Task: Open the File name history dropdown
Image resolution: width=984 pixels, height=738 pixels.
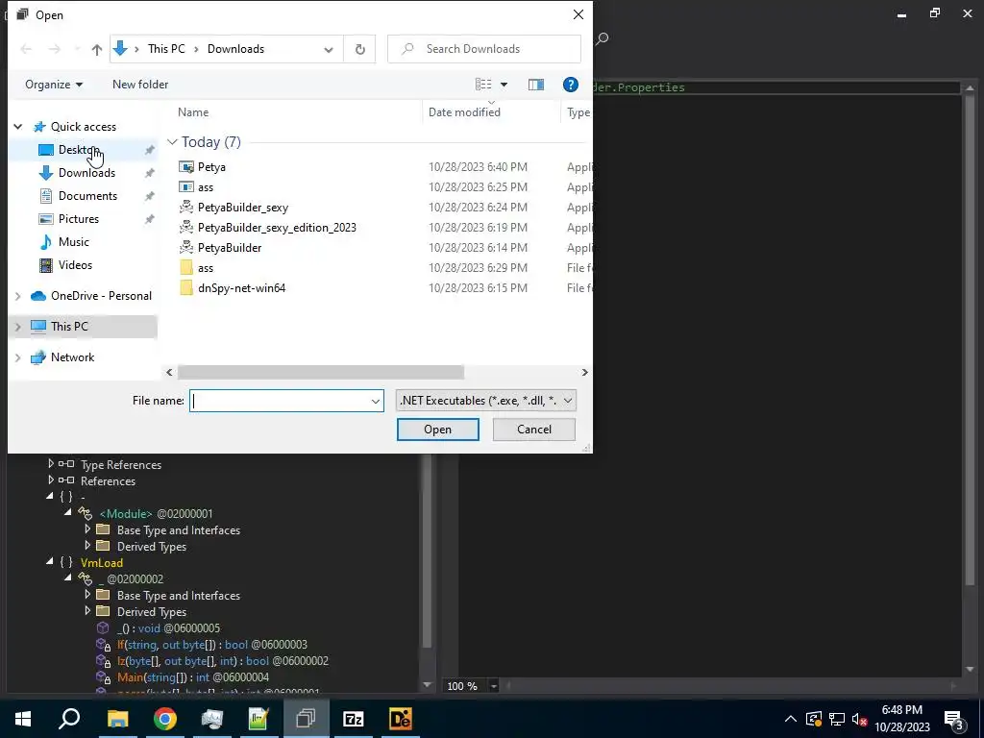Action: point(376,401)
